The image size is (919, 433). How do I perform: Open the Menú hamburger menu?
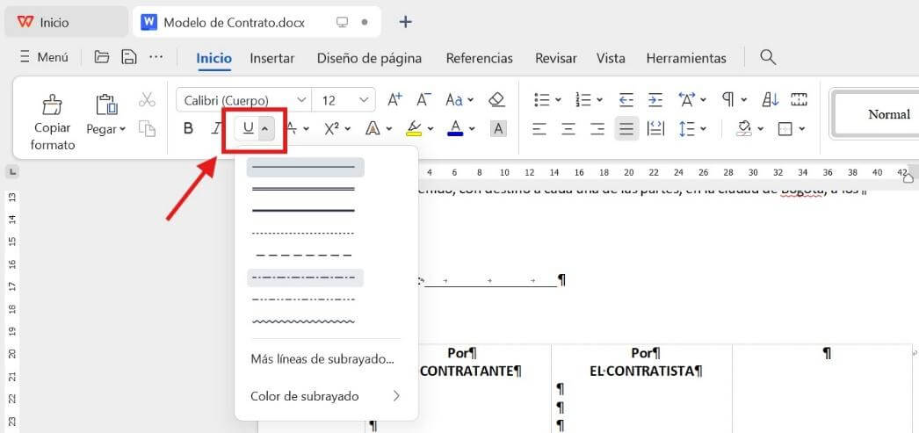[43, 57]
